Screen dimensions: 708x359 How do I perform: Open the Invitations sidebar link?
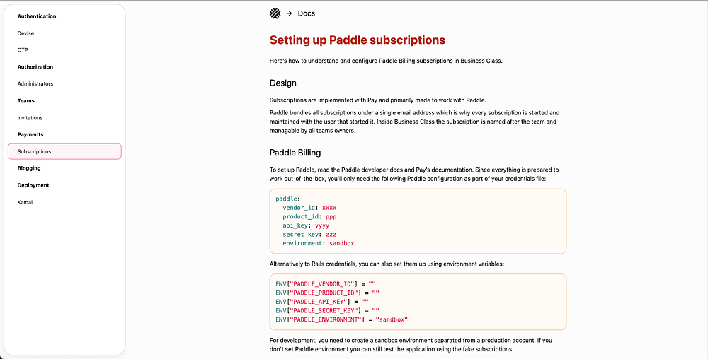pos(30,118)
